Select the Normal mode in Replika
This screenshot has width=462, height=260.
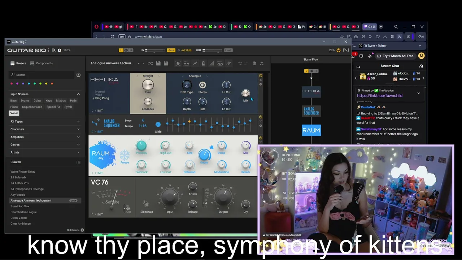[100, 92]
